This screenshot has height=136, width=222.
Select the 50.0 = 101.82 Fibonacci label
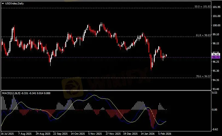[x=203, y=6]
